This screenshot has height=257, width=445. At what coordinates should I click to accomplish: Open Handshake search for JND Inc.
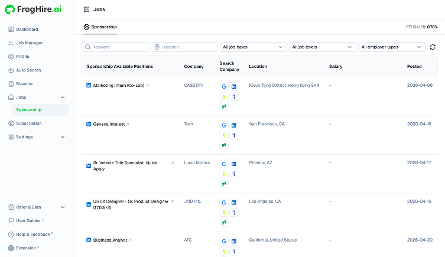(x=224, y=212)
